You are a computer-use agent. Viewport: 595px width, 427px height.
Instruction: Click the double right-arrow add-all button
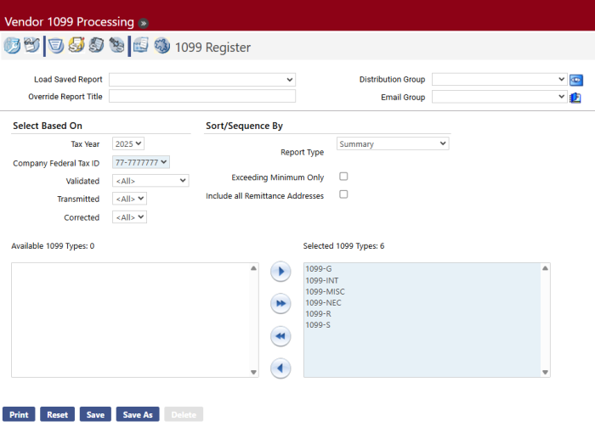280,303
